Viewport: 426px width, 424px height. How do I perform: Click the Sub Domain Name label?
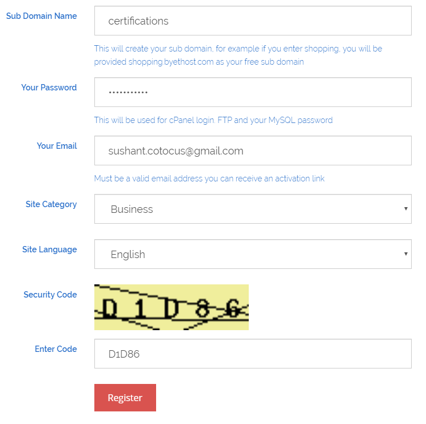point(42,16)
